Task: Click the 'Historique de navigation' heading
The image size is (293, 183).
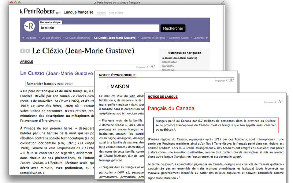Action: (184, 53)
